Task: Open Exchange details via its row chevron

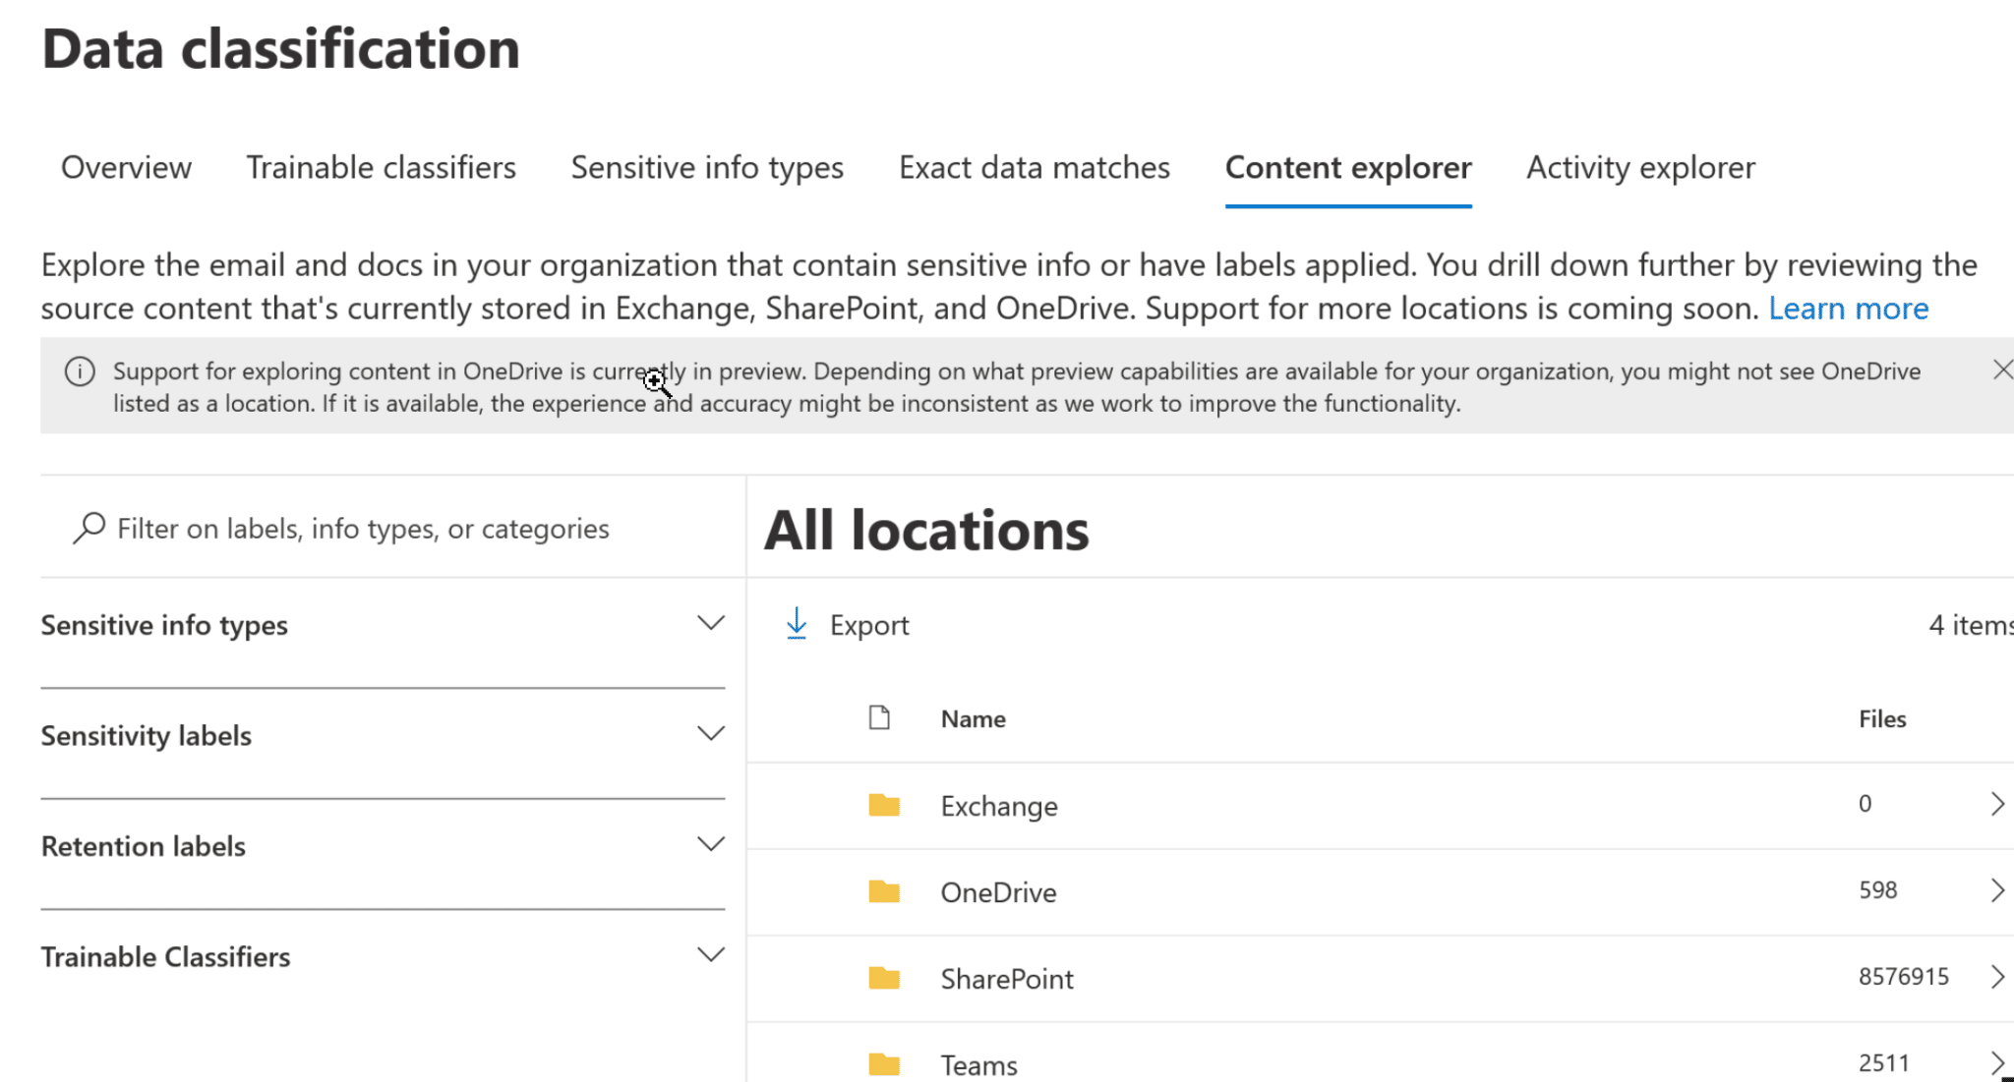Action: [x=1998, y=805]
